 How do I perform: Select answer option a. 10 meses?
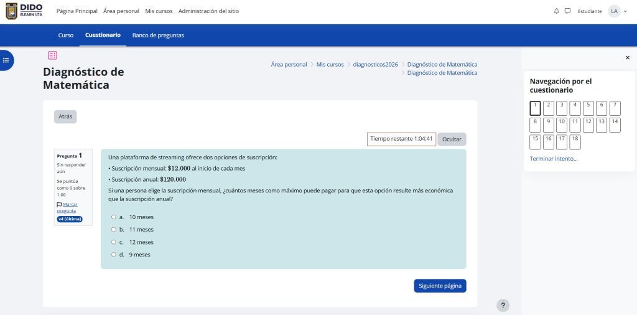[113, 217]
